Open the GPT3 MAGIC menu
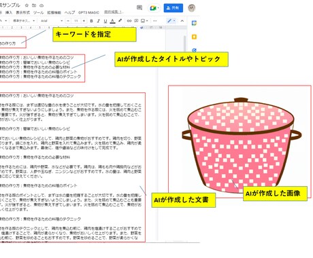The image size is (313, 258). (x=88, y=13)
